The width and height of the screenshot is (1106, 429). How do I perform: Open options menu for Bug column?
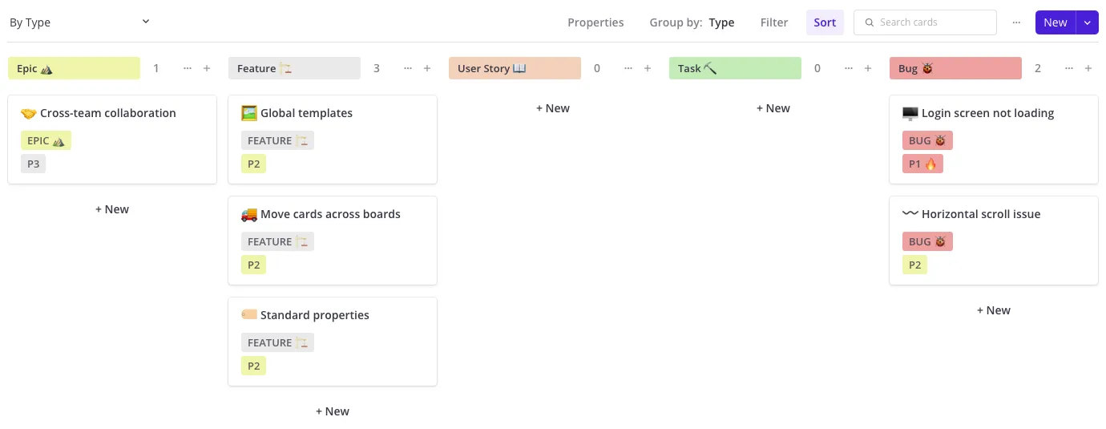[1069, 68]
